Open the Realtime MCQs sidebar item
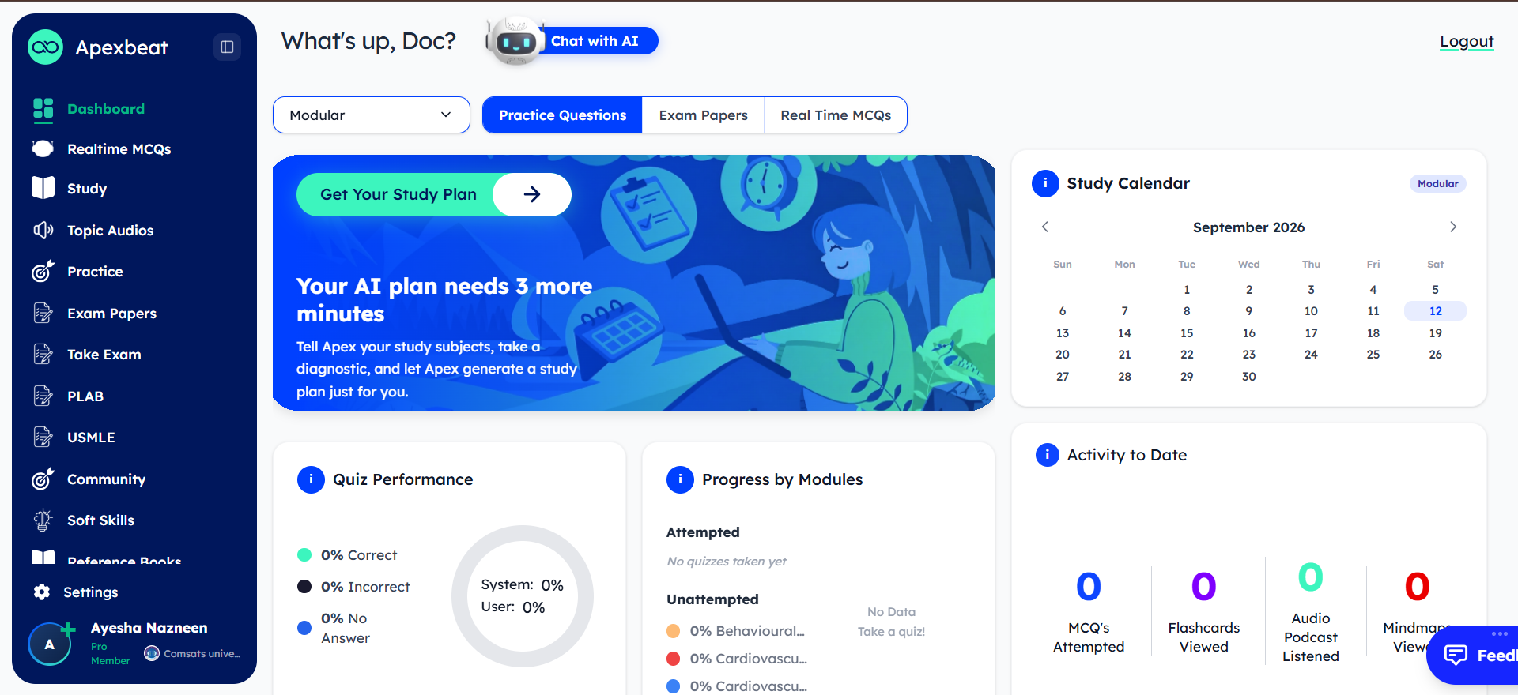The image size is (1518, 695). (x=119, y=149)
